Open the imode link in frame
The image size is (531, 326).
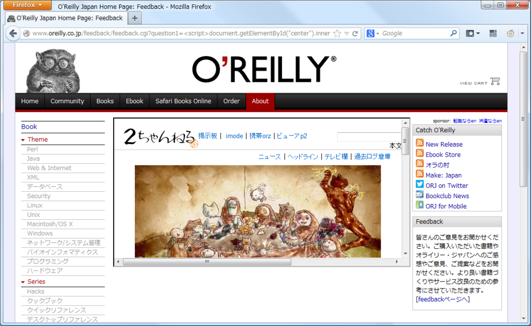[234, 136]
